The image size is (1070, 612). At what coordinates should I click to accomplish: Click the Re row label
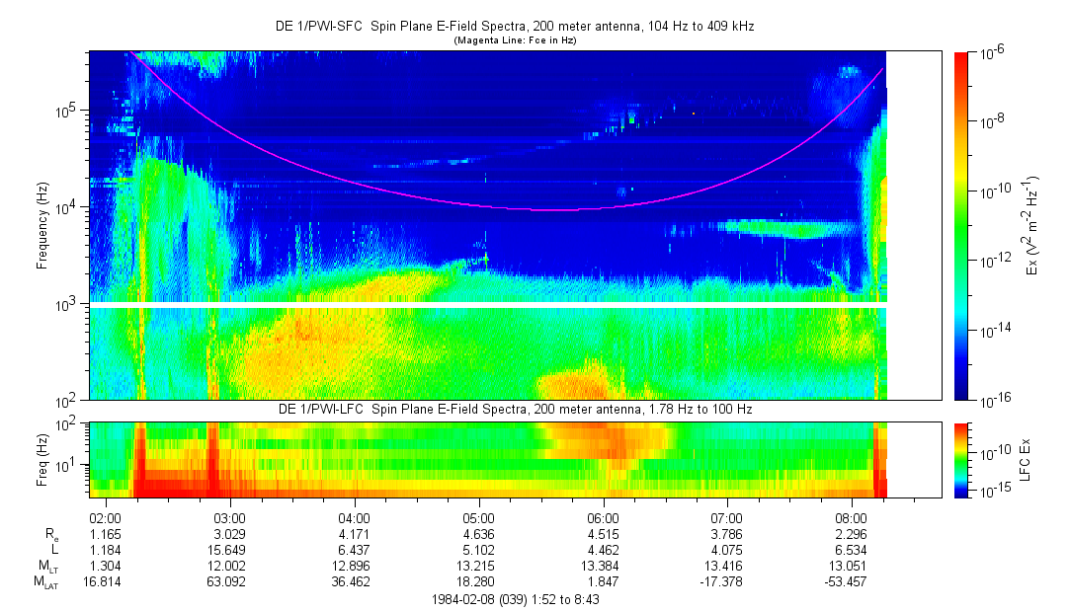(51, 536)
